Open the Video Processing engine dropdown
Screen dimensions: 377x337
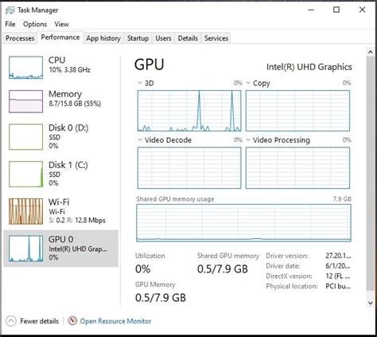pos(248,139)
